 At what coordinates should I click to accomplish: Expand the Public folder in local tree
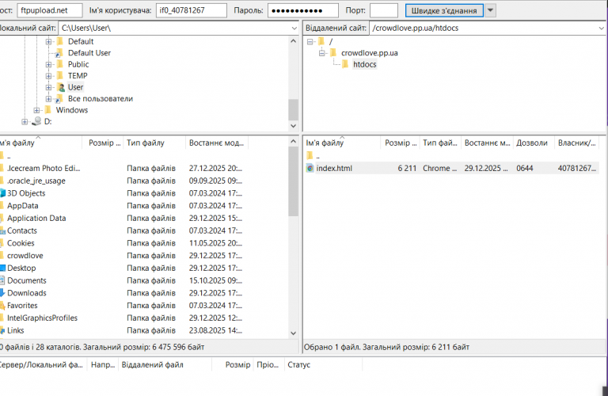[x=48, y=64]
